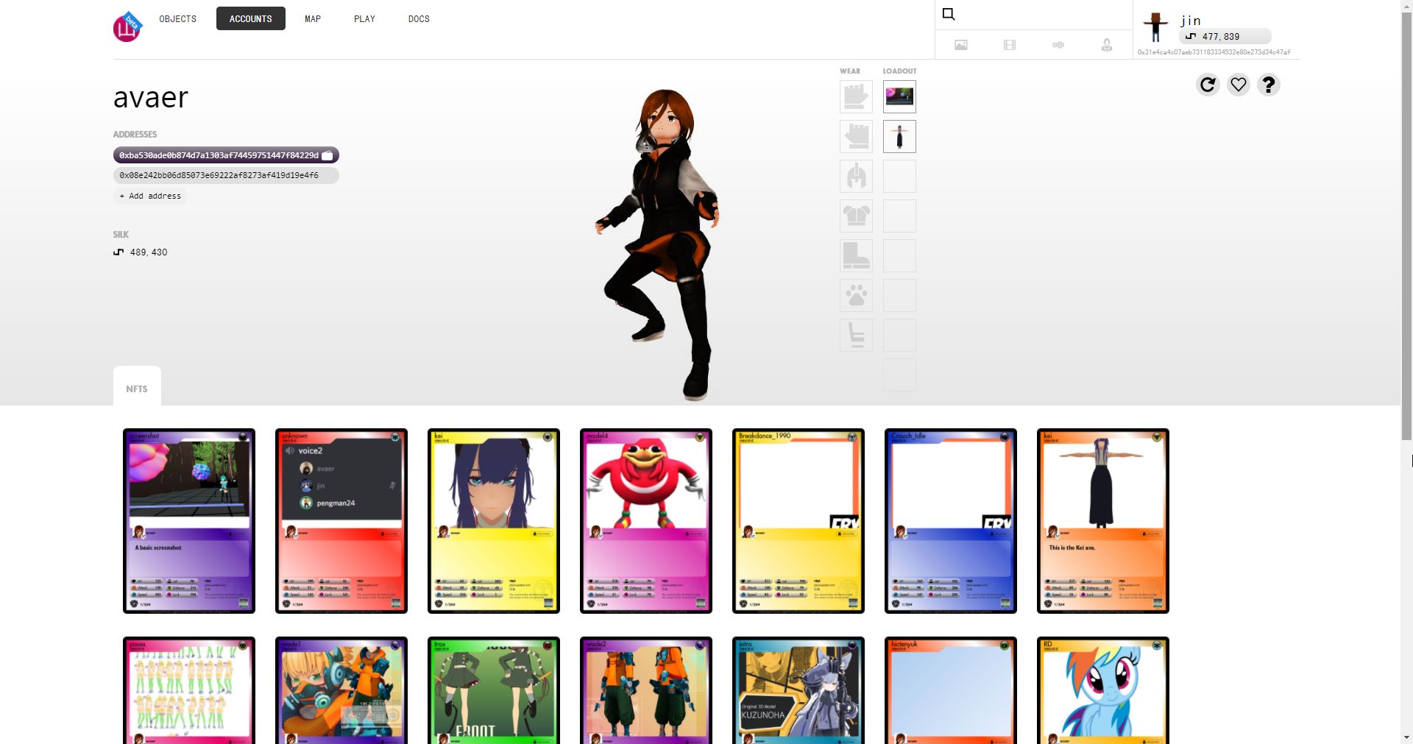Switch to the OBJECTS tab
This screenshot has width=1413, height=744.
pos(177,18)
